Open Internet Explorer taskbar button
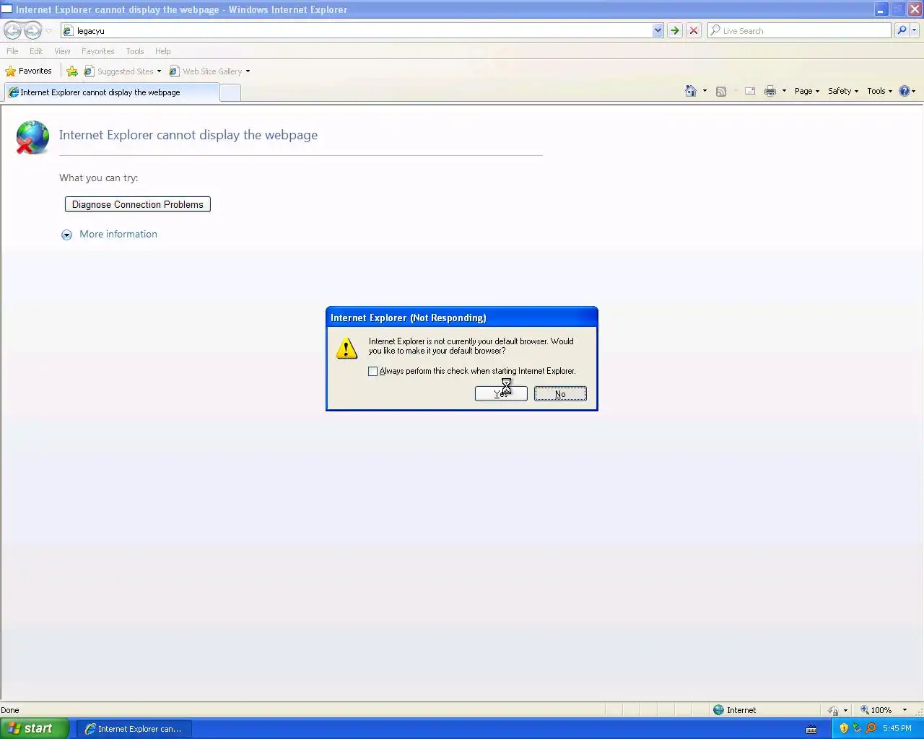Viewport: 924px width, 739px height. click(x=134, y=729)
